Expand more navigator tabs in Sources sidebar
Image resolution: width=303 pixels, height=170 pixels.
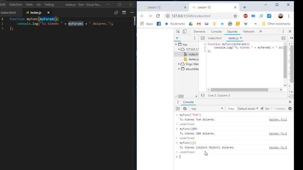177,38
